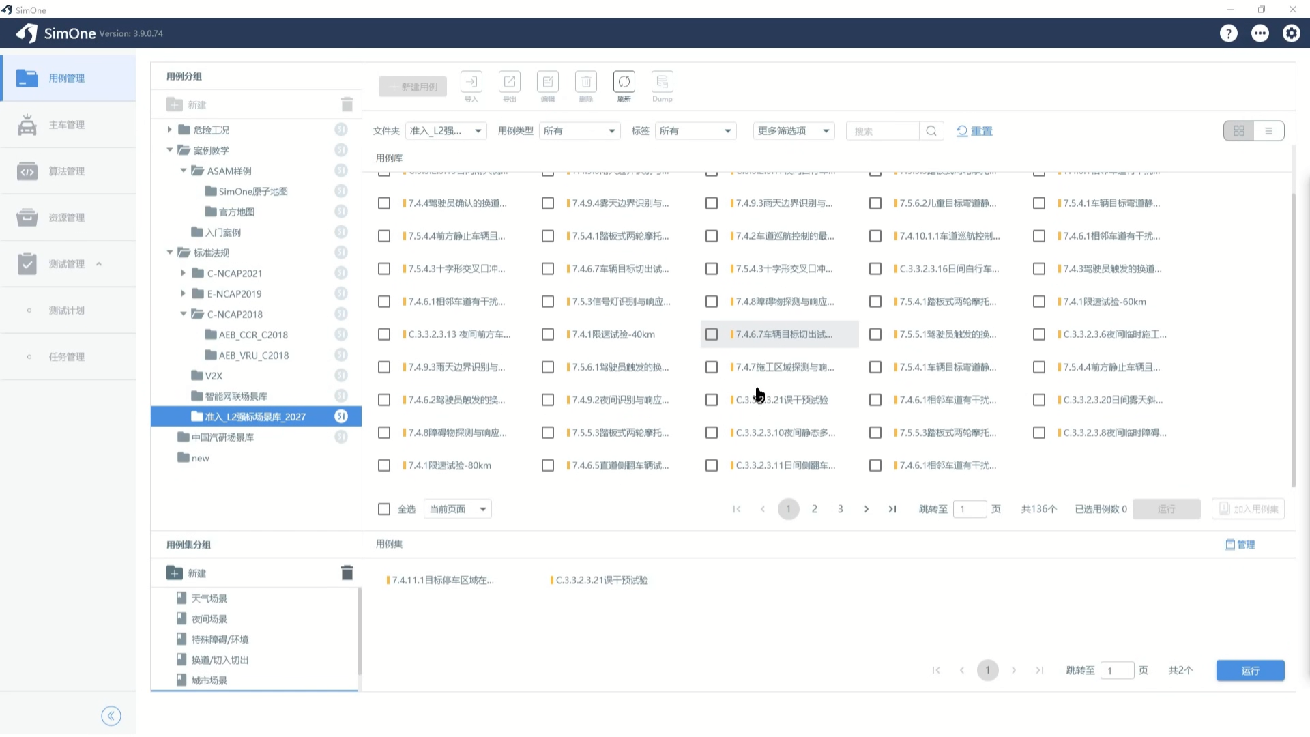Expand the C-NCAP2021 folder arrow
This screenshot has height=737, width=1310.
183,273
